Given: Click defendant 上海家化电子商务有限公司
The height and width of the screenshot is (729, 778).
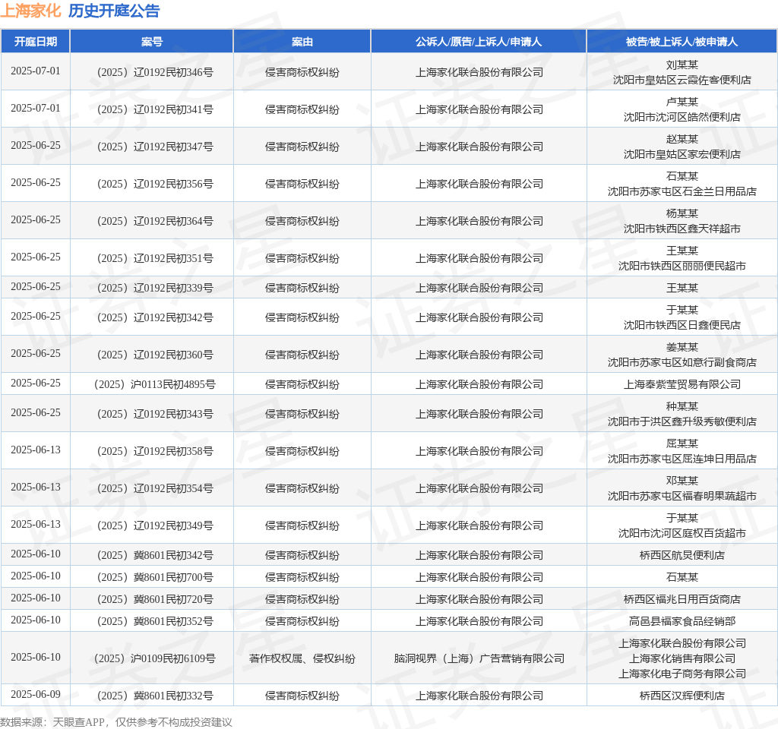Looking at the screenshot, I should coord(682,674).
